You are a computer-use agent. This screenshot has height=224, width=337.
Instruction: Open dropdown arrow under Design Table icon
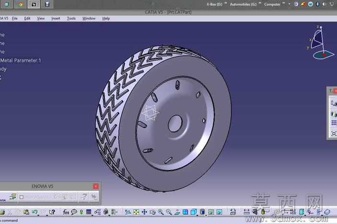(x=92, y=215)
